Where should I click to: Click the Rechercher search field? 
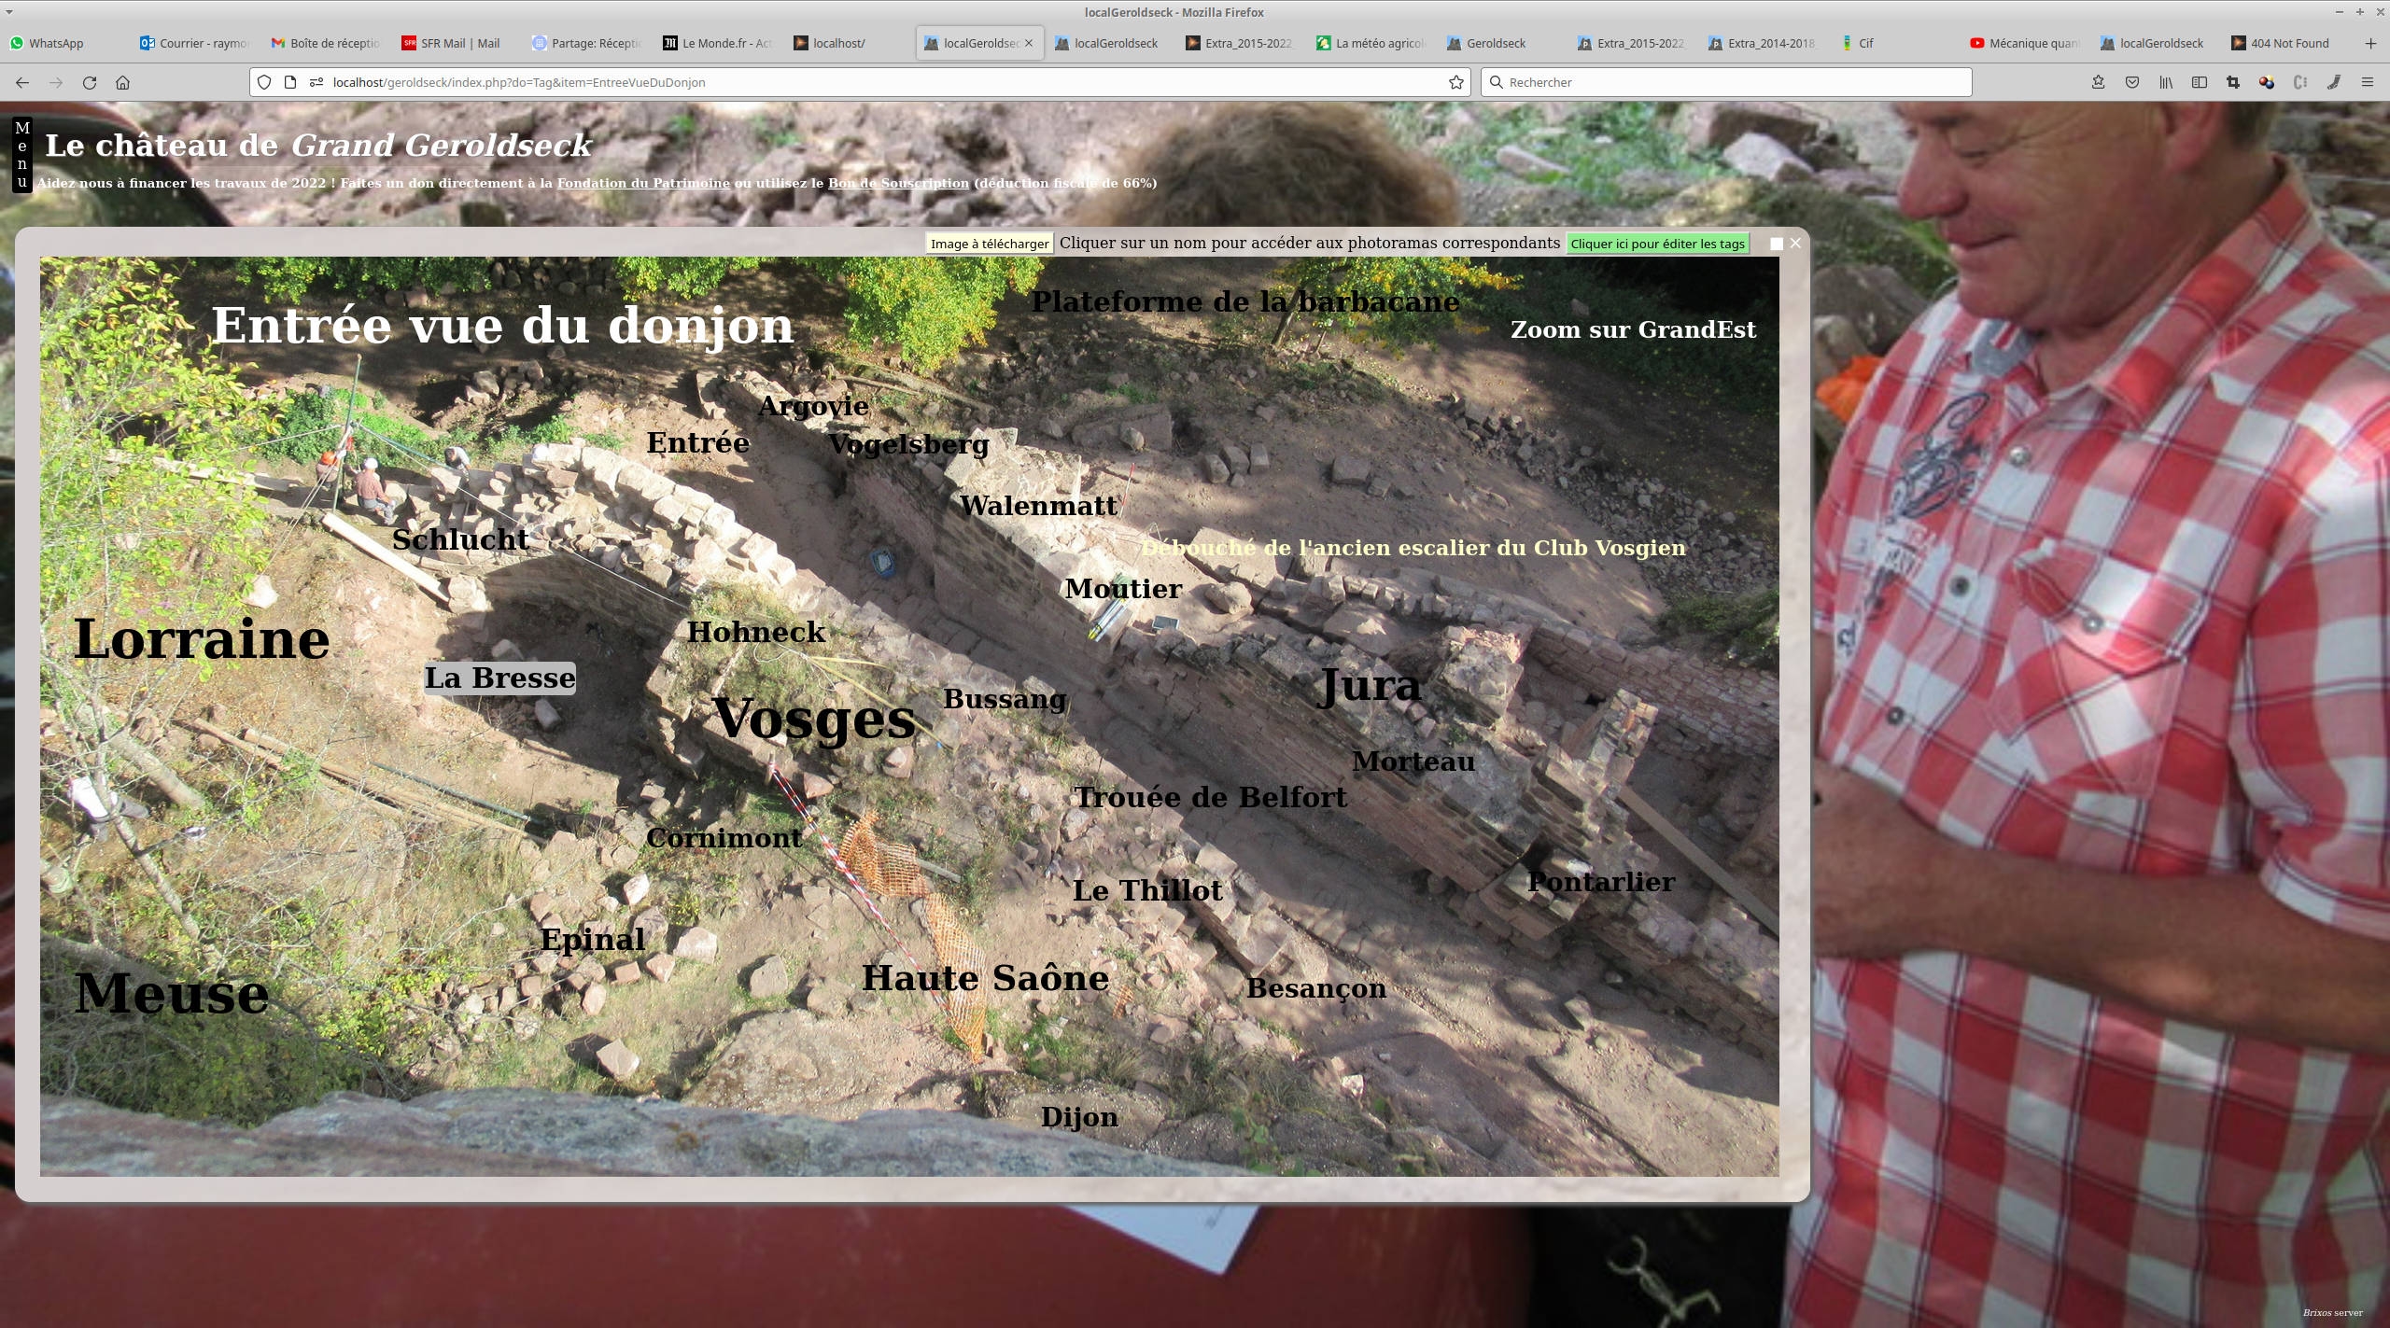tap(1727, 82)
